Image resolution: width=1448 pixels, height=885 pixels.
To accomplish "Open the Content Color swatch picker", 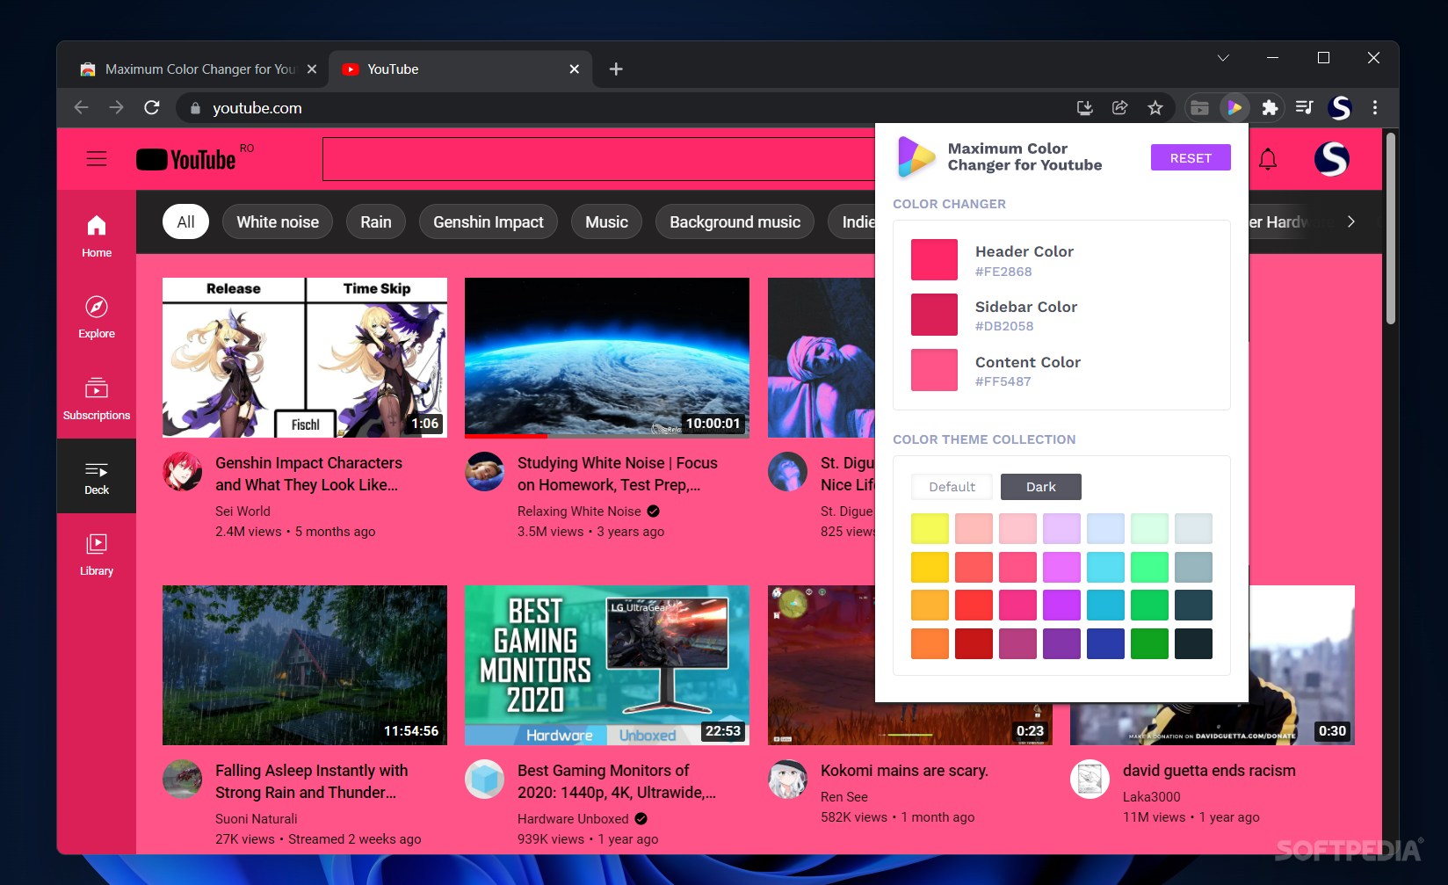I will click(934, 370).
